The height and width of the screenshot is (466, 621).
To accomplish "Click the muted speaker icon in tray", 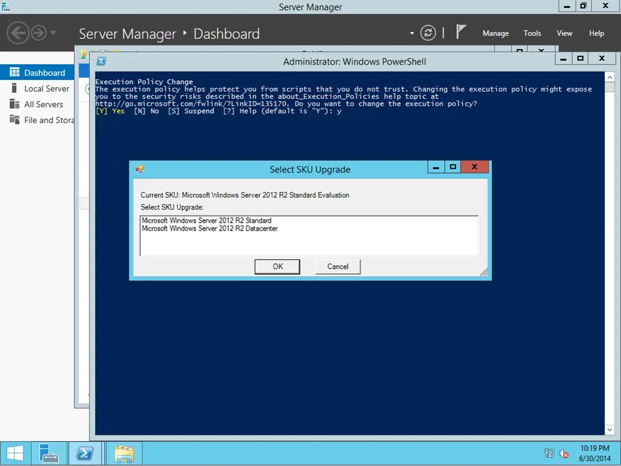I will 563,453.
